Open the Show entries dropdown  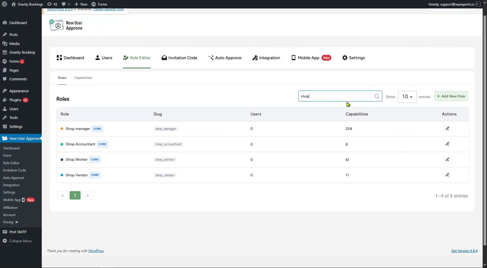pos(407,97)
